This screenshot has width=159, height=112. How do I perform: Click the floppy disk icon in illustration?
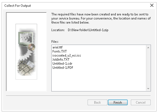[x=22, y=61]
